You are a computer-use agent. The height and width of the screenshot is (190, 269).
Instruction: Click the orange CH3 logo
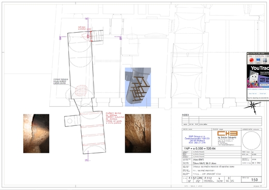tap(227, 133)
